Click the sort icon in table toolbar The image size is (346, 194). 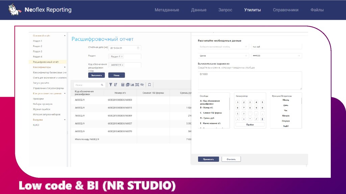click(x=116, y=85)
